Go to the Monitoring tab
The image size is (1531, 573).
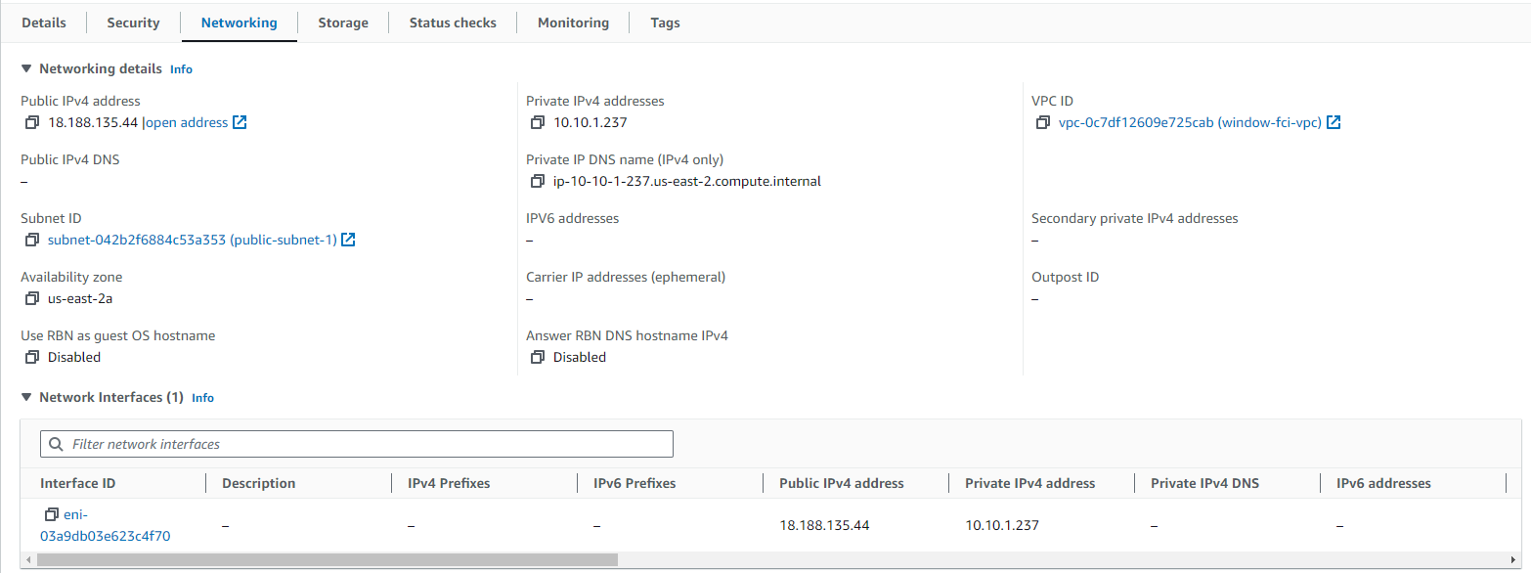(x=573, y=22)
